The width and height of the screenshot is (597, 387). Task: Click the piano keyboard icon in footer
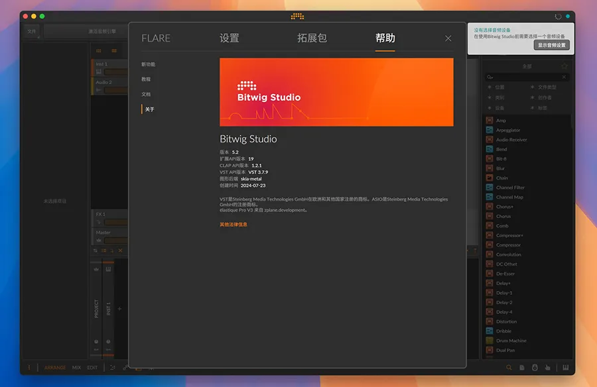tap(566, 367)
